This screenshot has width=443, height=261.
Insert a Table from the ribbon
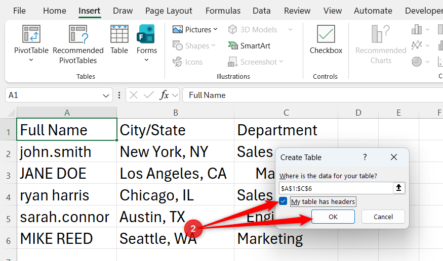coord(119,39)
